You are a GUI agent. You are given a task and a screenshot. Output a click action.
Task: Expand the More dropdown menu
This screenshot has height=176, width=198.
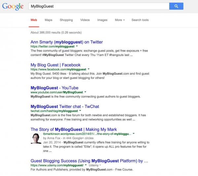click(x=120, y=20)
